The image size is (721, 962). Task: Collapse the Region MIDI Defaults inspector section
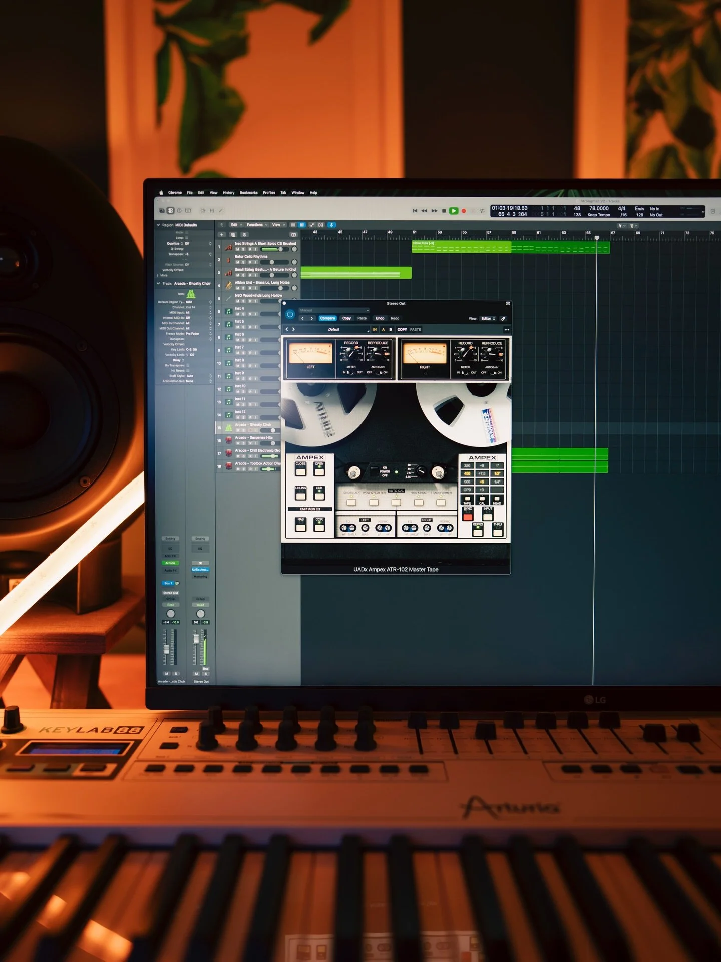158,225
